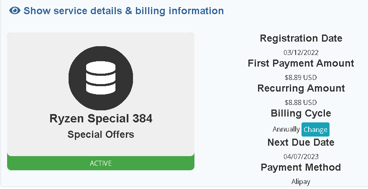The image size is (368, 189).
Task: Select the 03/12/2022 registration date value
Action: [301, 52]
